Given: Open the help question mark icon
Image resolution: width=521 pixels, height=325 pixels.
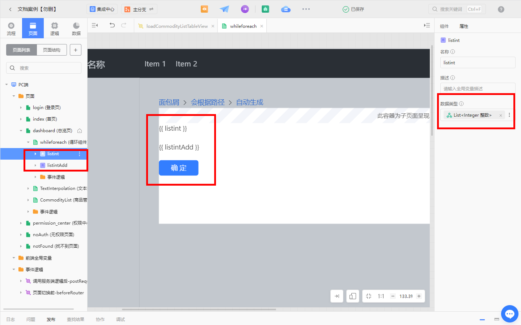Looking at the screenshot, I should (501, 9).
